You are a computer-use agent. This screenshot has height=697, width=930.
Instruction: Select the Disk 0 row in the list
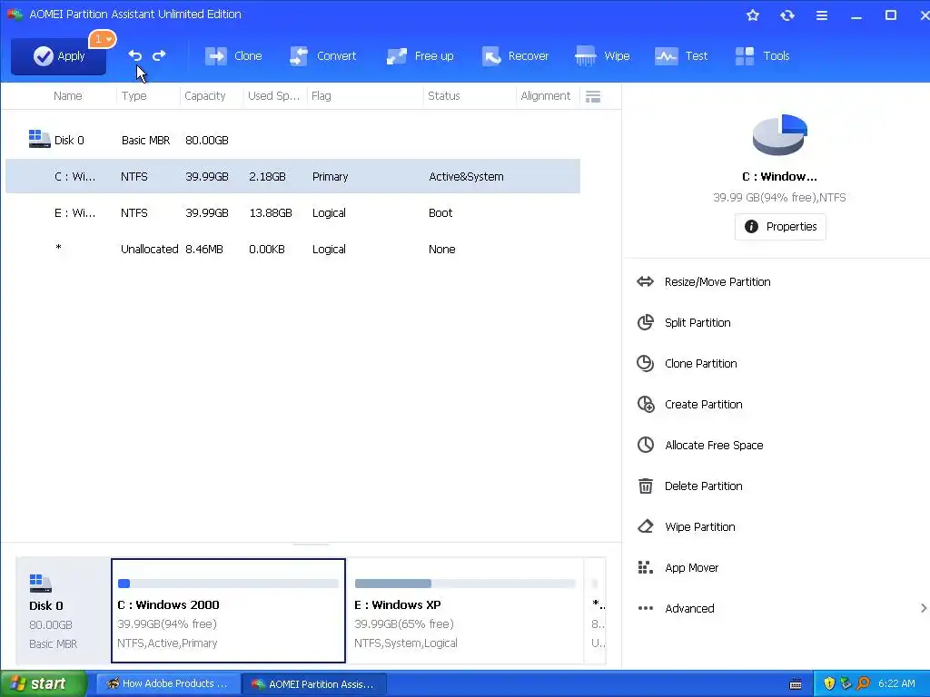293,141
